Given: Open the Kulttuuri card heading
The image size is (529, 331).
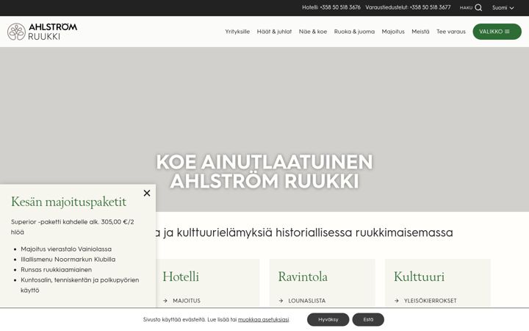Looking at the screenshot, I should [419, 277].
